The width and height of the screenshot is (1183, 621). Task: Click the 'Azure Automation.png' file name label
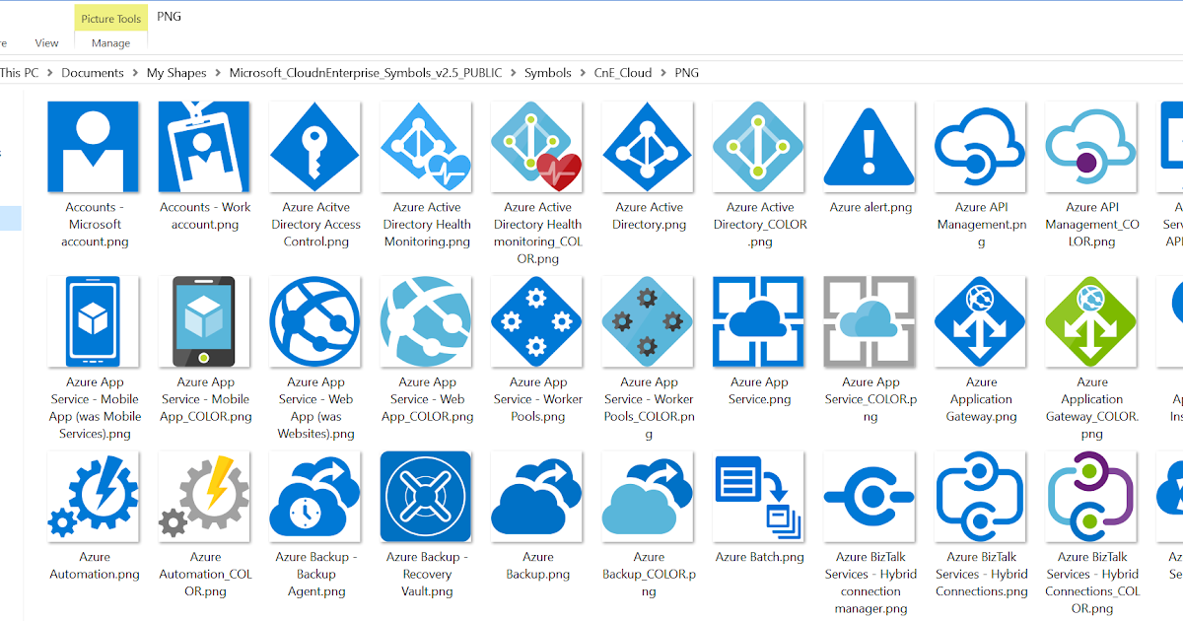tap(95, 566)
